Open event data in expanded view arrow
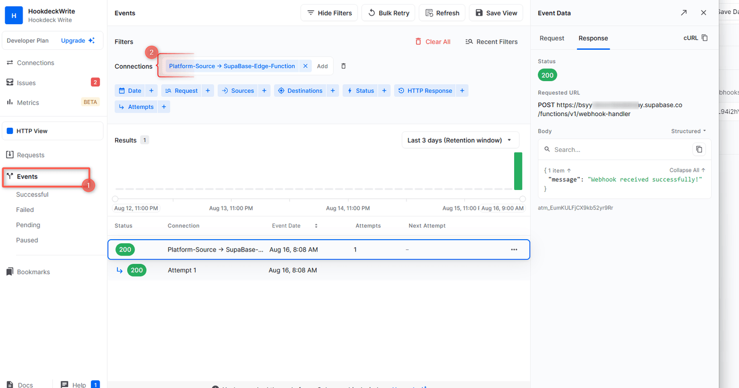Screen dimensions: 739x388 pos(684,13)
